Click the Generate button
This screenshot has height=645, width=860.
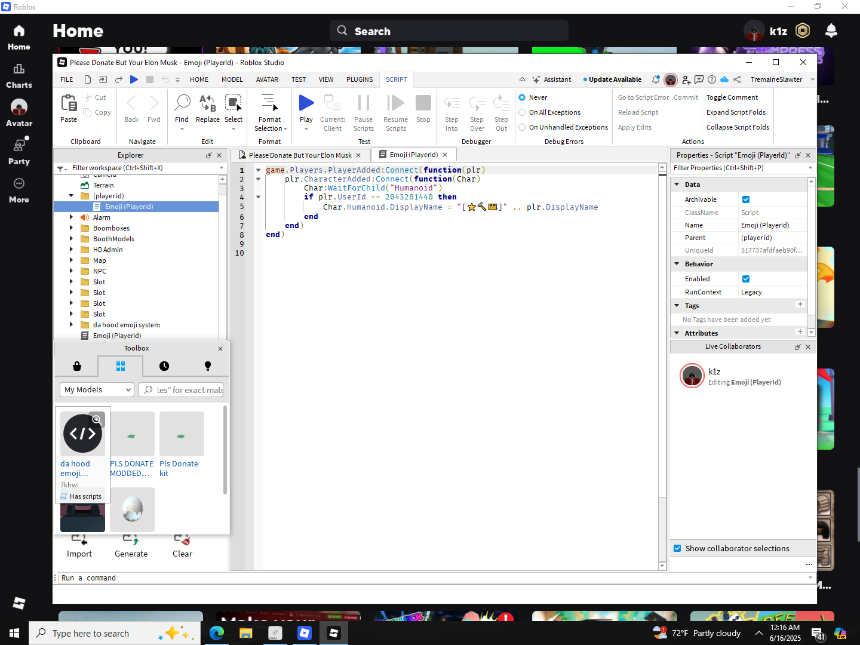coord(131,546)
